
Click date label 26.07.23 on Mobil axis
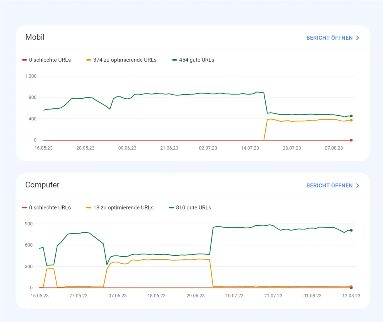tap(292, 148)
